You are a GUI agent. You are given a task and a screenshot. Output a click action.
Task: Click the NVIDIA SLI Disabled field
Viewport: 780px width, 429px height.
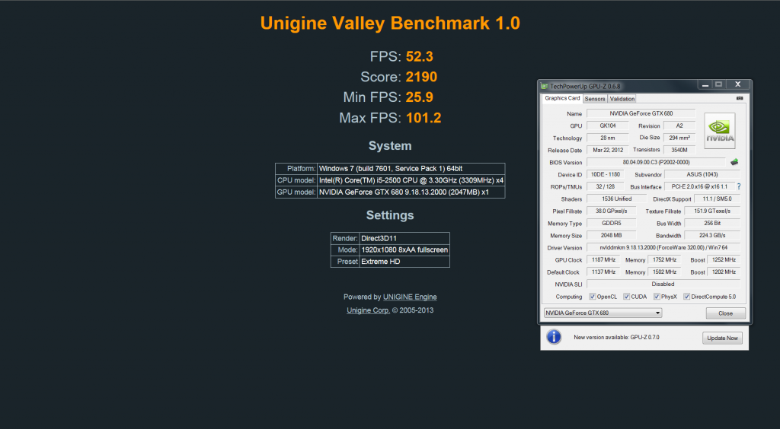[x=663, y=284]
